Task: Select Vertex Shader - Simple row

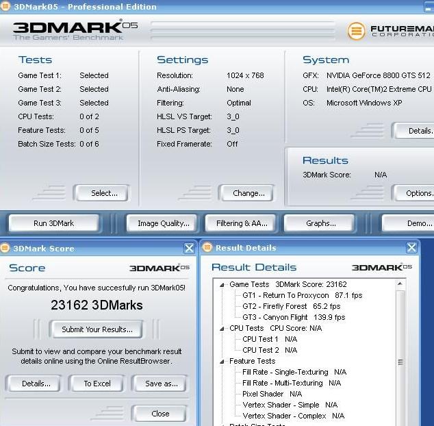Action: tap(290, 405)
